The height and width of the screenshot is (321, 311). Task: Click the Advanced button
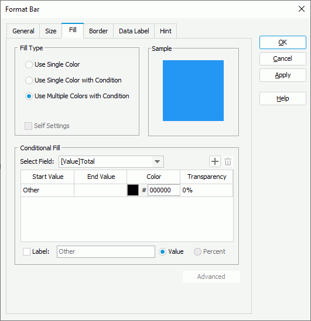(211, 277)
